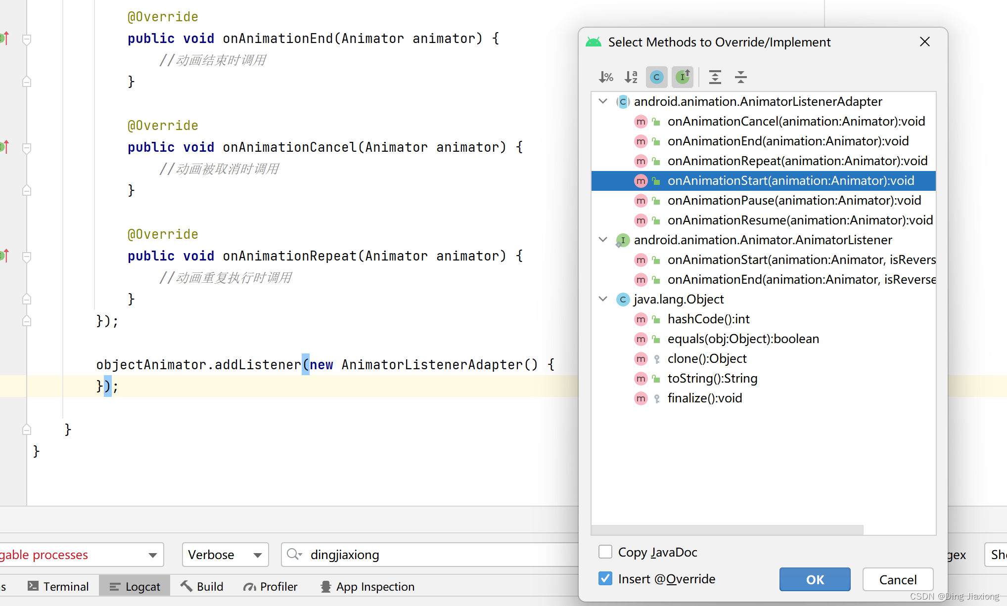Select equals(obj:Object):boolean method
1007x606 pixels.
[764, 339]
